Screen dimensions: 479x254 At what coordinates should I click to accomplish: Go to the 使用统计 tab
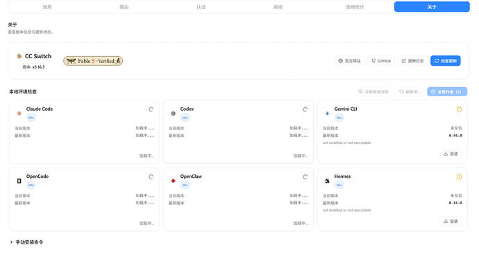tap(355, 7)
